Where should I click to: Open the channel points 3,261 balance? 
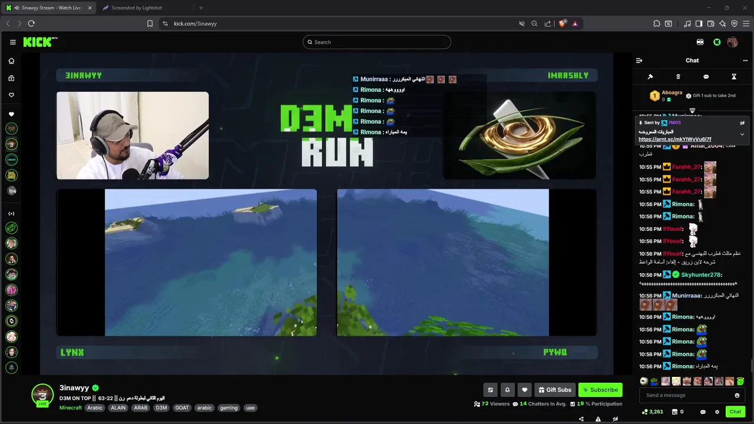653,412
